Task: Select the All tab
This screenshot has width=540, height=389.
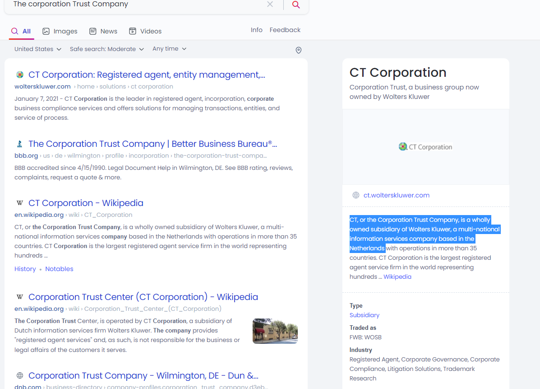Action: 21,31
